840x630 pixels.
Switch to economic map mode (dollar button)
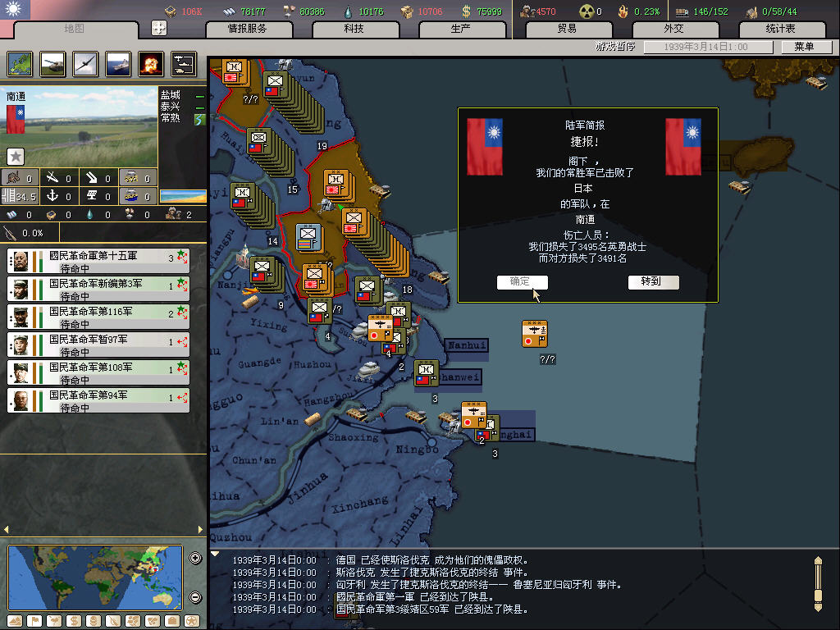pos(74,621)
